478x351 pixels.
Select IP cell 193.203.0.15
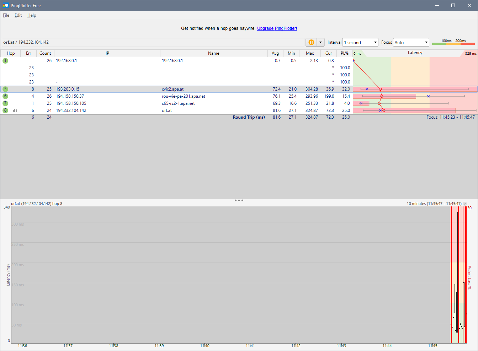(x=68, y=89)
